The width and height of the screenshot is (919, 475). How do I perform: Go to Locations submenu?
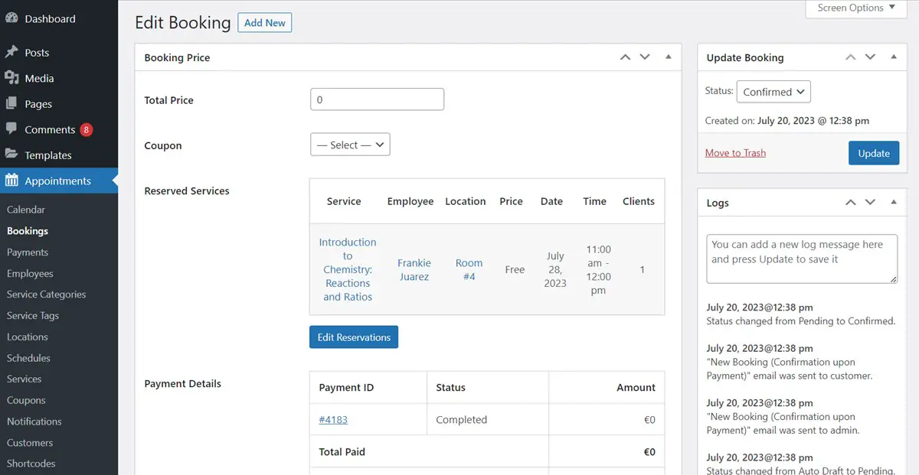click(x=28, y=337)
